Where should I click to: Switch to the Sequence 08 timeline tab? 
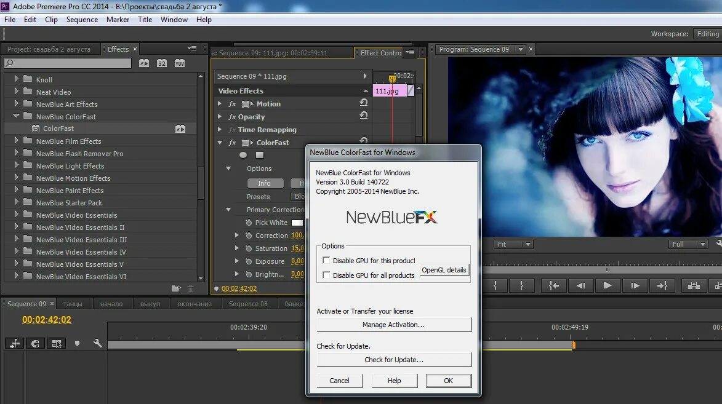coord(248,304)
